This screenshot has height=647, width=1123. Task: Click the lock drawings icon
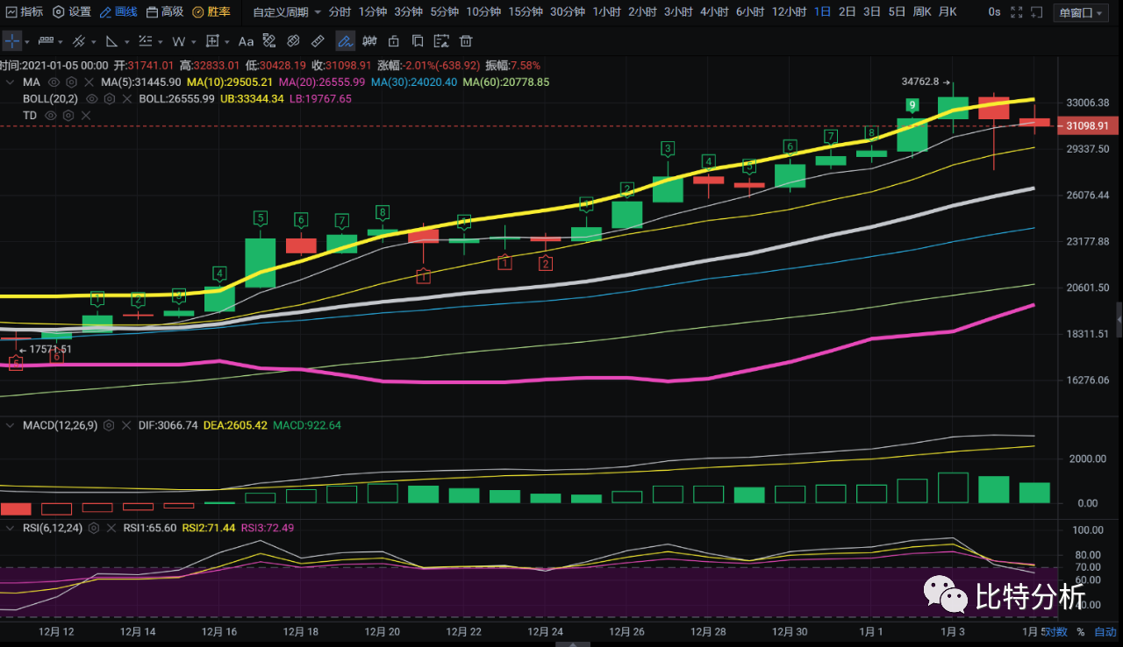coord(393,41)
